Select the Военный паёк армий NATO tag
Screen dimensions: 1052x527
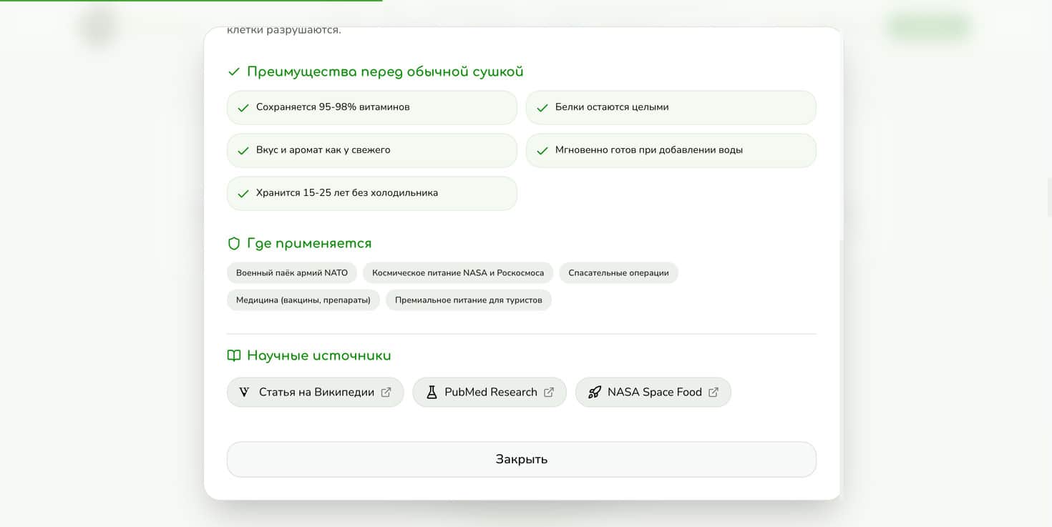coord(292,272)
